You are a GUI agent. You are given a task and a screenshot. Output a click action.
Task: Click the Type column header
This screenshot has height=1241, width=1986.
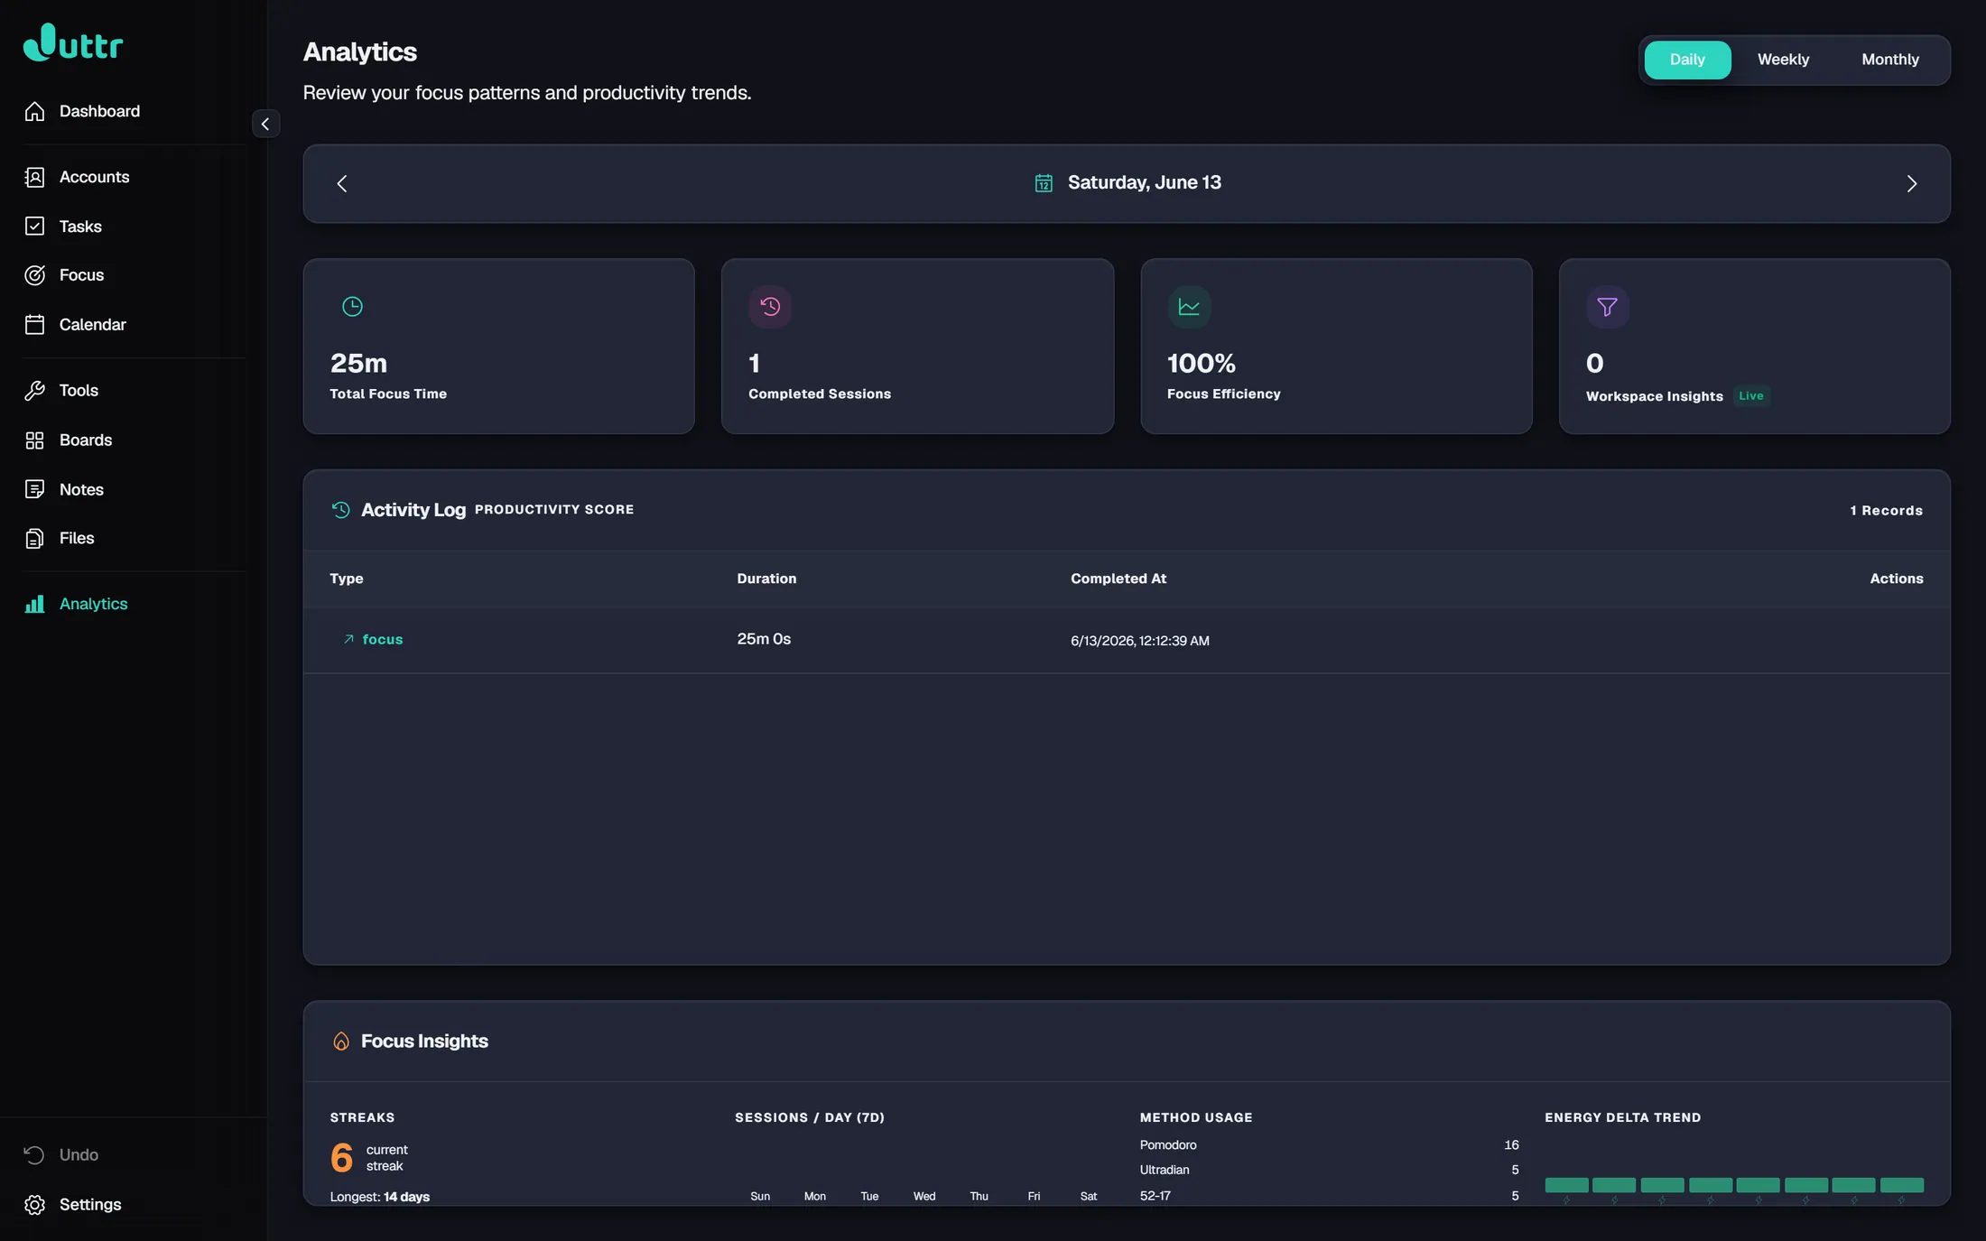[x=347, y=579]
